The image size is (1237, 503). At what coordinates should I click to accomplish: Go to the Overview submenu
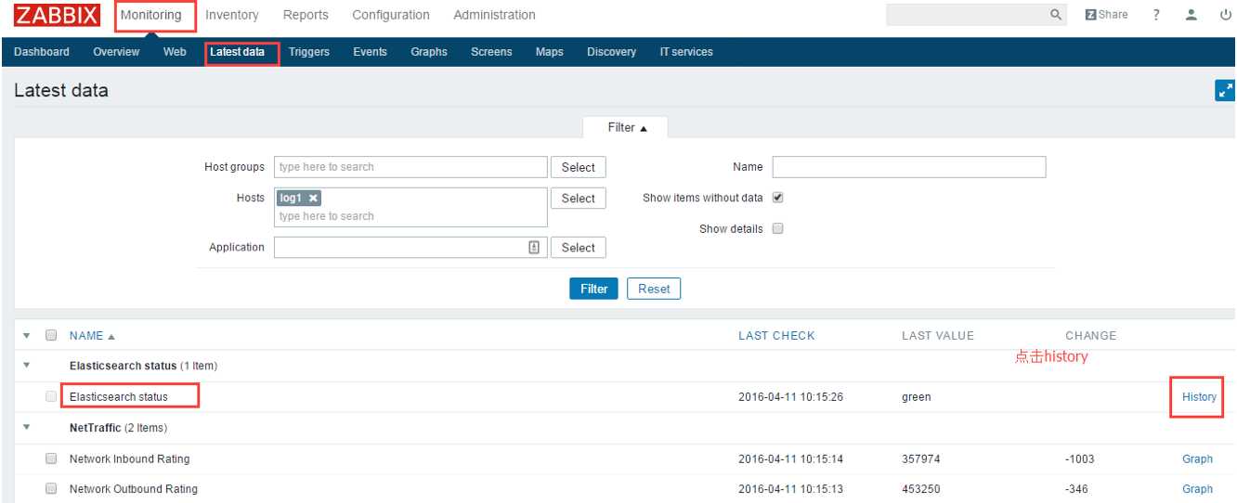[x=116, y=52]
